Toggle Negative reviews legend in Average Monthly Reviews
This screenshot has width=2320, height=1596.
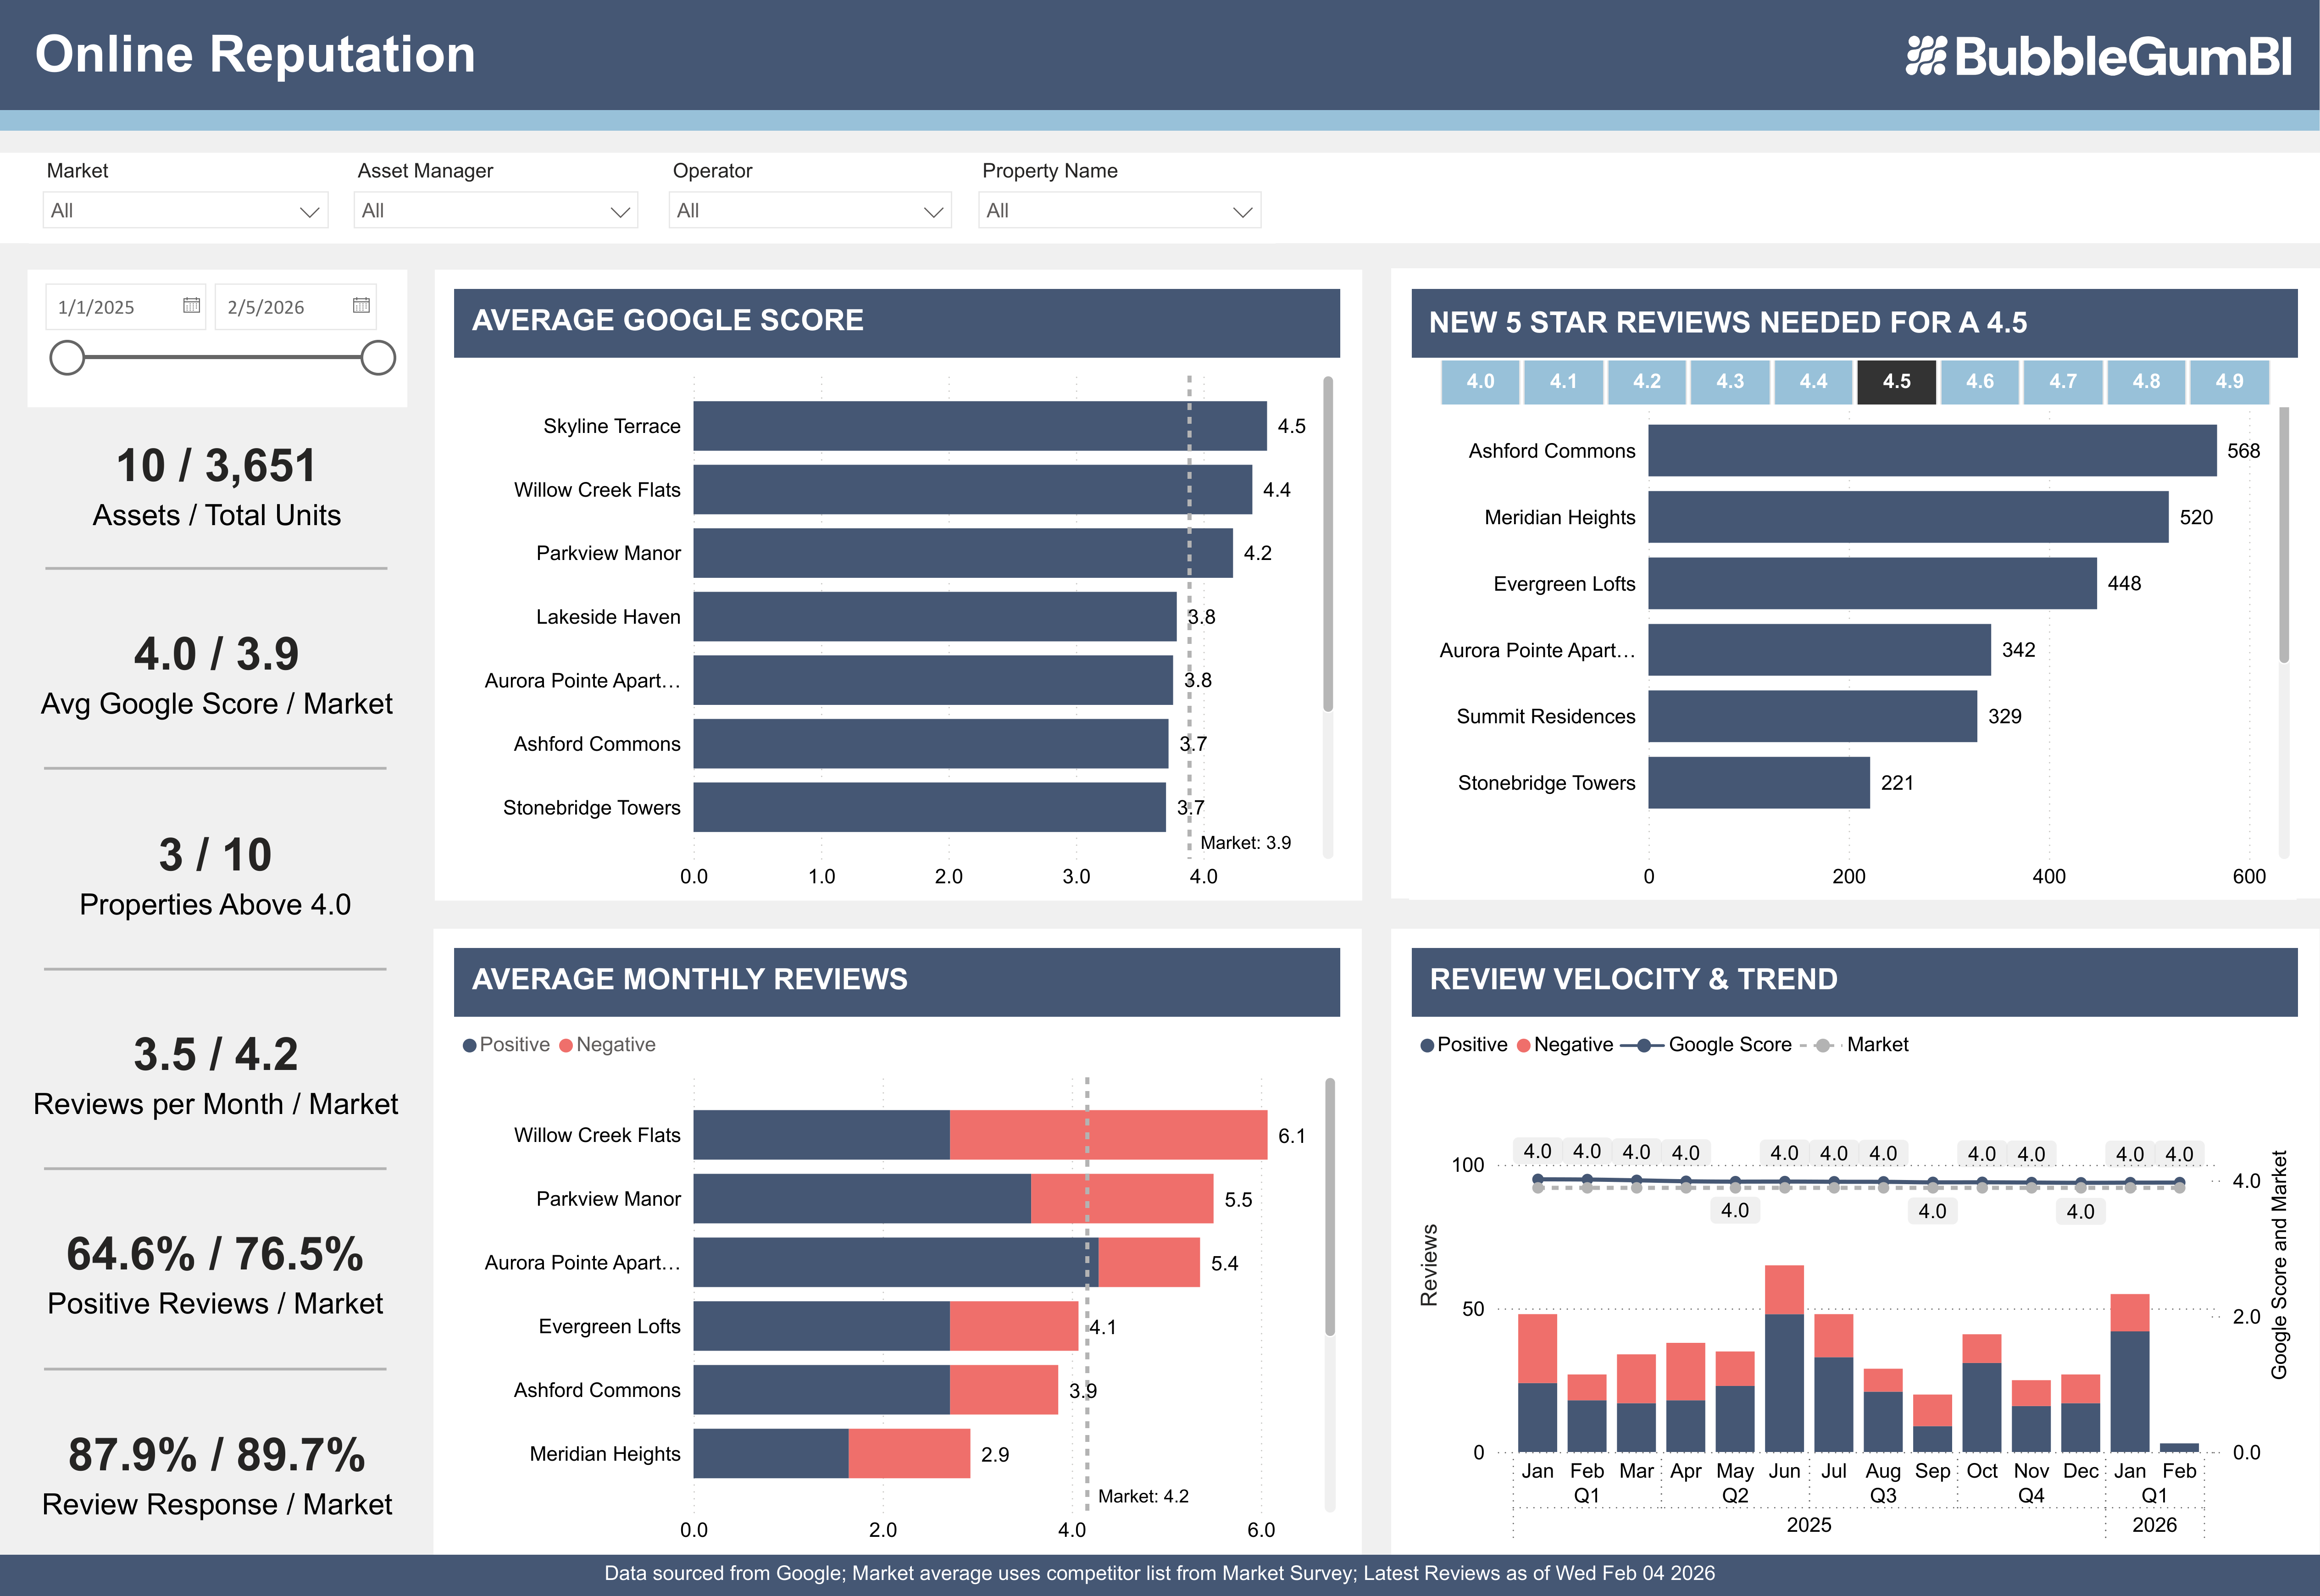(x=566, y=1044)
